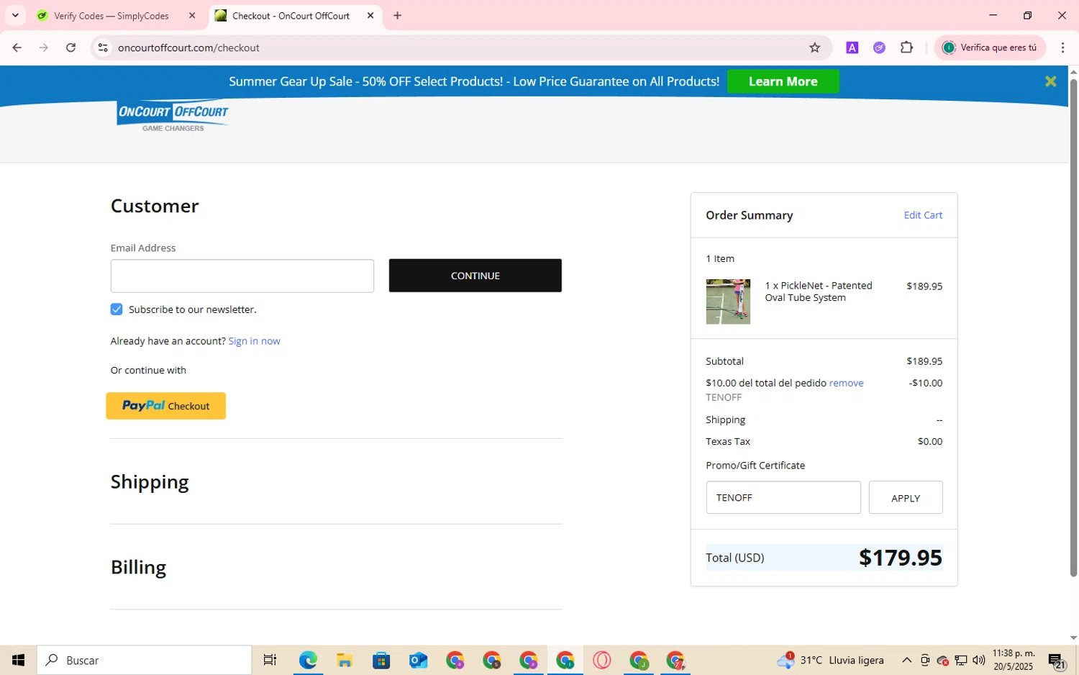
Task: Click the CONTINUE button
Action: pyautogui.click(x=475, y=276)
